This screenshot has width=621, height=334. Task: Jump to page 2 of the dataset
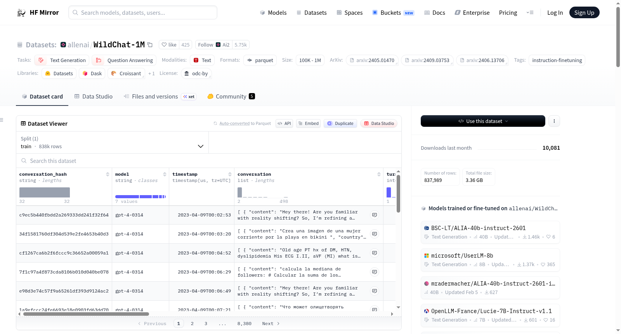(192, 324)
